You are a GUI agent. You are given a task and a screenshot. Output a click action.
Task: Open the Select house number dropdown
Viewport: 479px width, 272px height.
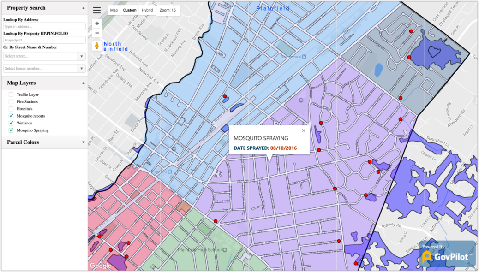pyautogui.click(x=82, y=69)
